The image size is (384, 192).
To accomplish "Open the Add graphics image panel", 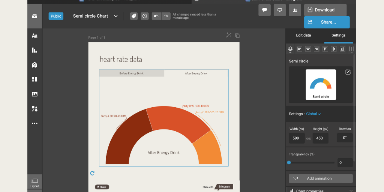I will 34,94.
